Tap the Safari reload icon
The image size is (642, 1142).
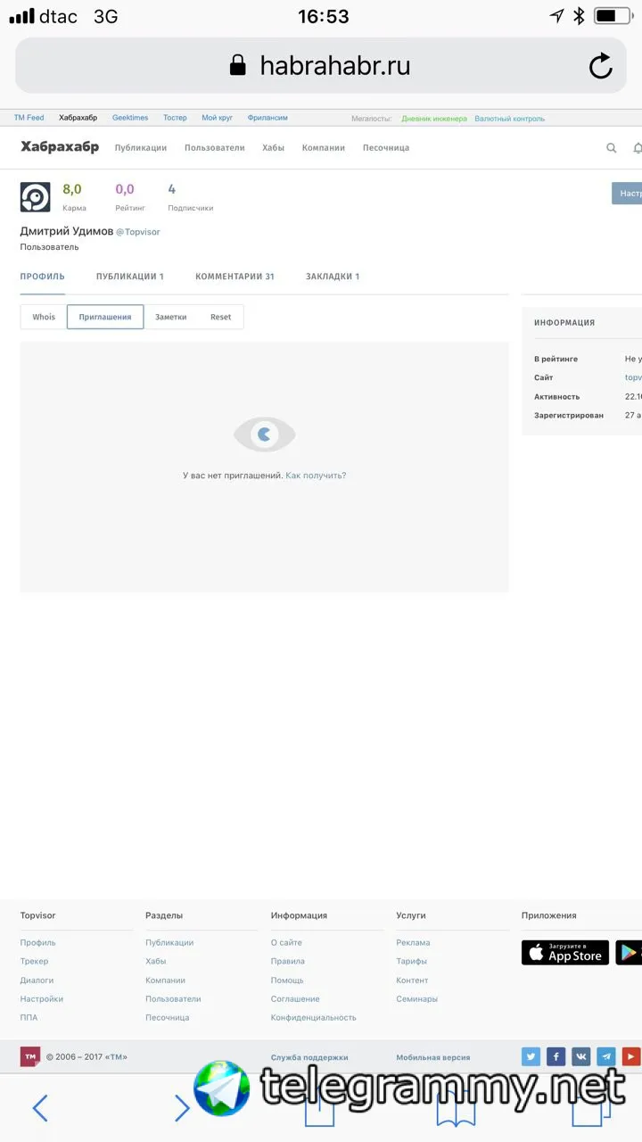[601, 65]
